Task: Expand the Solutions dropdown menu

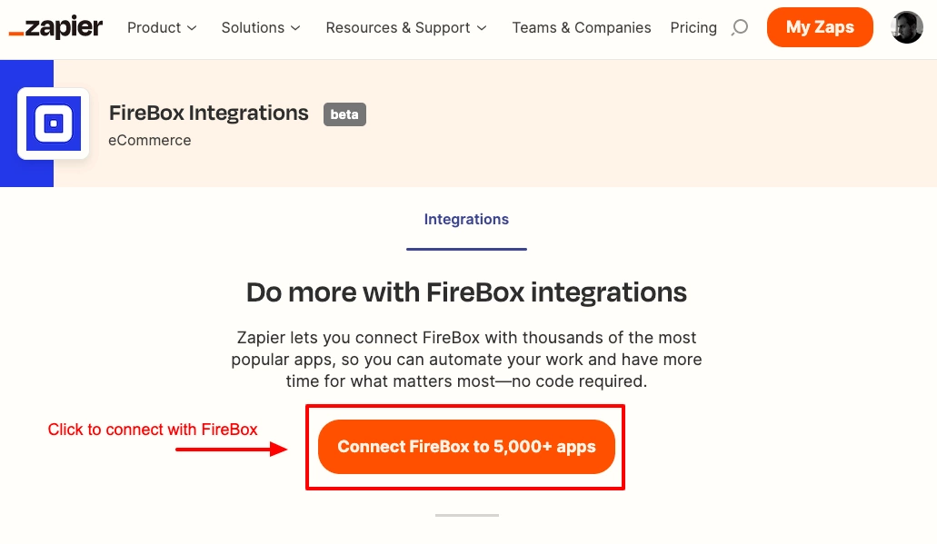Action: tap(261, 27)
